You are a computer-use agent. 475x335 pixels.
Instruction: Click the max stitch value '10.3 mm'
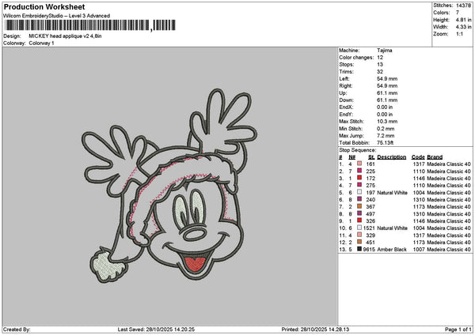[387, 122]
